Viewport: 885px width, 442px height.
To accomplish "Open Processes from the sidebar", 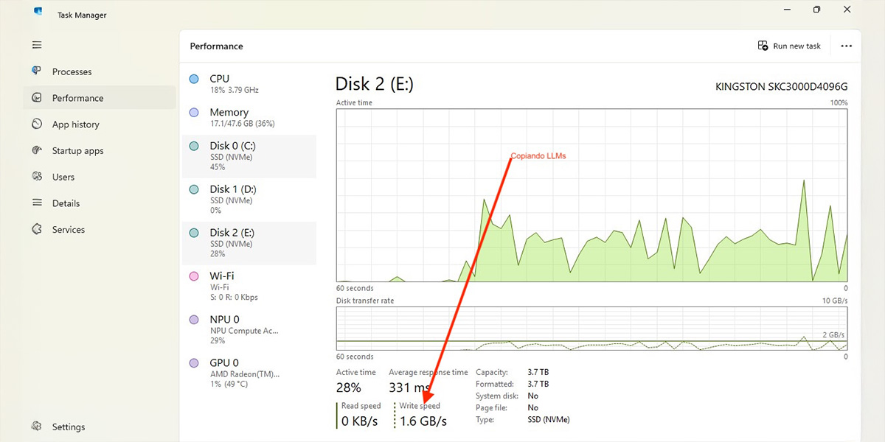I will coord(71,71).
